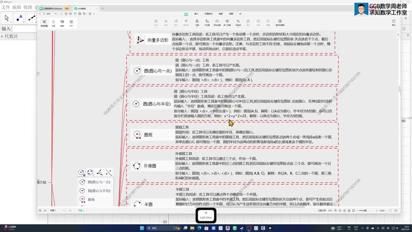This screenshot has width=412, height=232.
Task: Switch to 看板 board view
Action: click(x=62, y=23)
